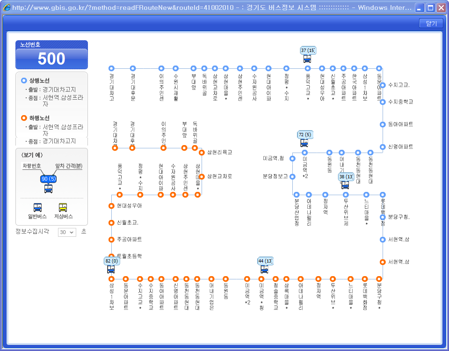Image resolution: width=449 pixels, height=351 pixels.
Task: Click the bus icon labeled 37 (15)
Action: [307, 59]
